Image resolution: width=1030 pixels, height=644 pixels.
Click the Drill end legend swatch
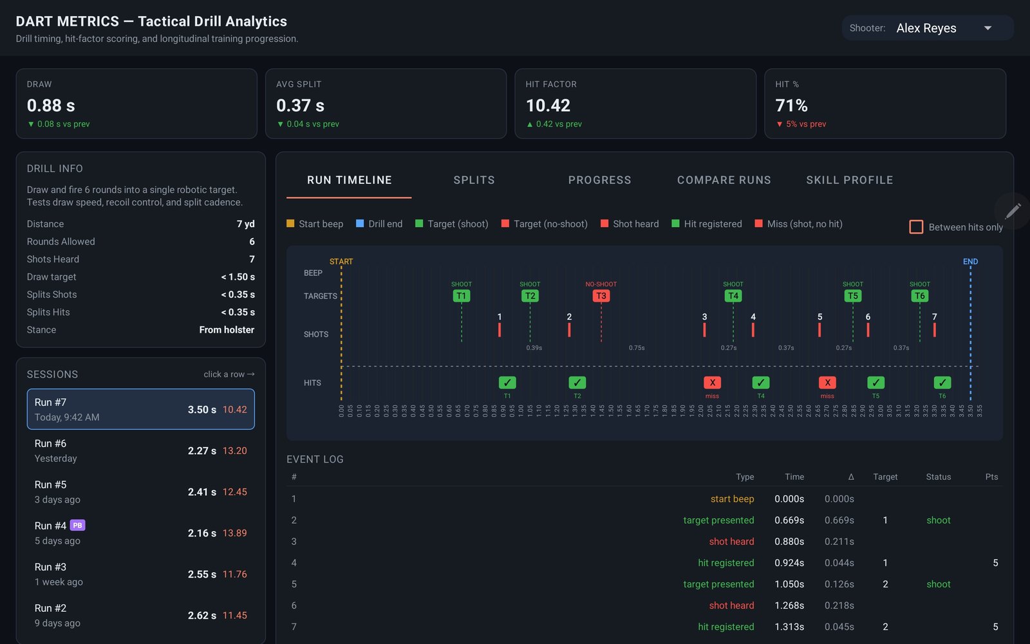360,223
